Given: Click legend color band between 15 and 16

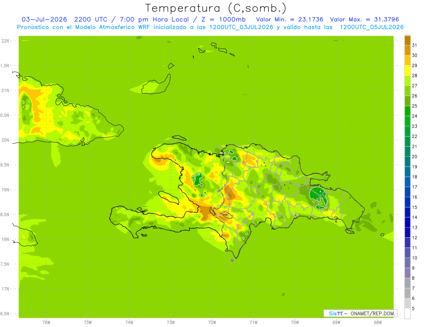Looking at the screenshot, I should 407,202.
